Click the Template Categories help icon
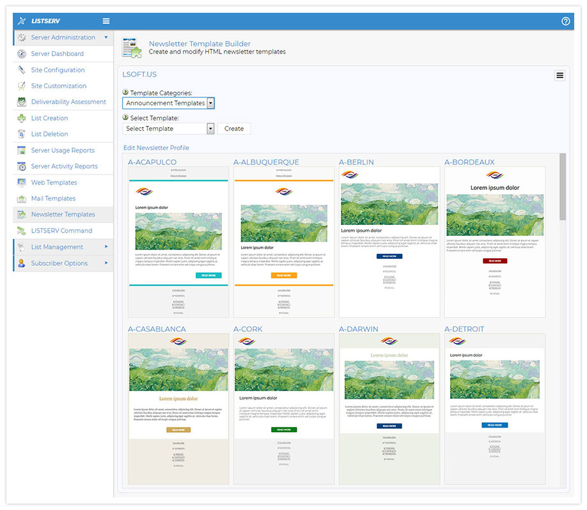 click(x=126, y=92)
